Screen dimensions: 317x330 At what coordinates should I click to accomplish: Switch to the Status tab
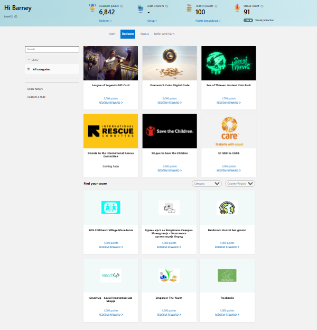tap(145, 34)
